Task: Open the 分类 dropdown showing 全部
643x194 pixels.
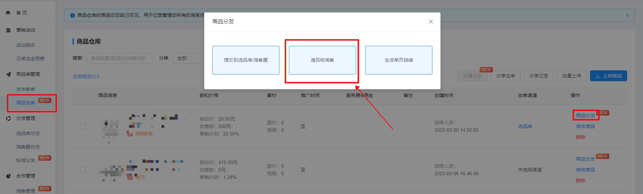Action: (x=189, y=58)
